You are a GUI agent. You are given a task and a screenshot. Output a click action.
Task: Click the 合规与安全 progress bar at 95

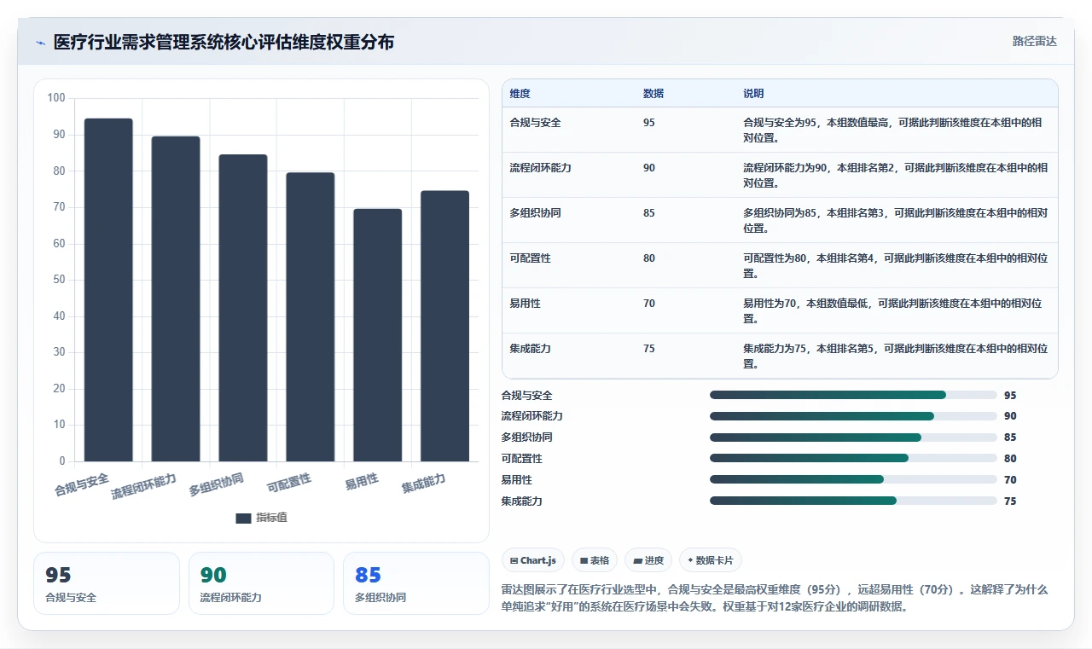[853, 395]
